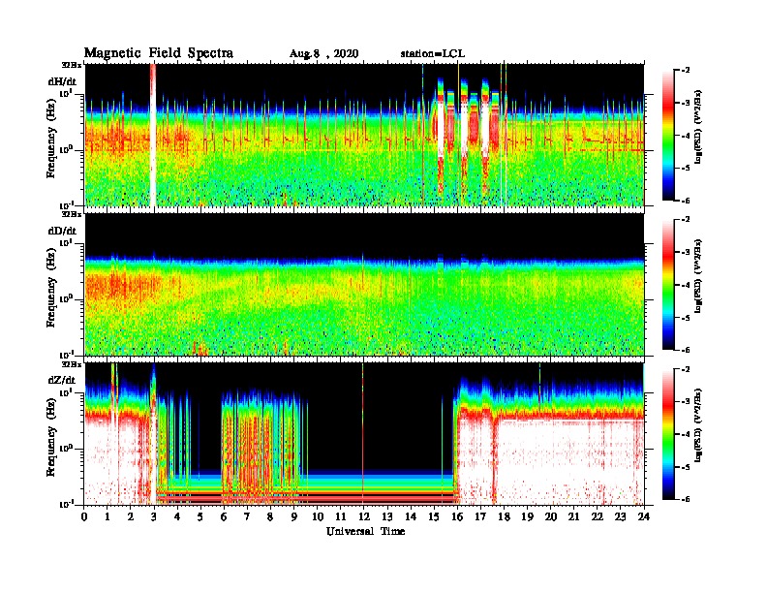Image resolution: width=767 pixels, height=593 pixels.
Task: Click the "3" hour tick label
Action: pyautogui.click(x=154, y=516)
